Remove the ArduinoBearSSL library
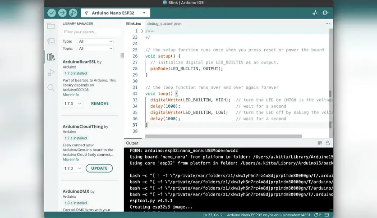Image resolution: width=377 pixels, height=218 pixels. click(100, 104)
